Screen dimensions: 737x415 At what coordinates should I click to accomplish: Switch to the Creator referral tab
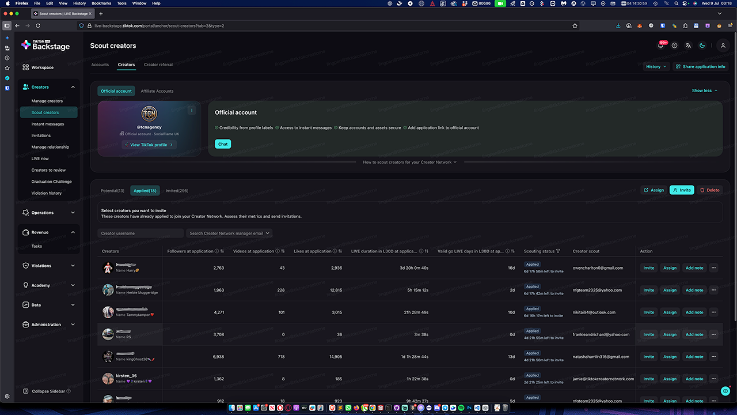point(158,65)
